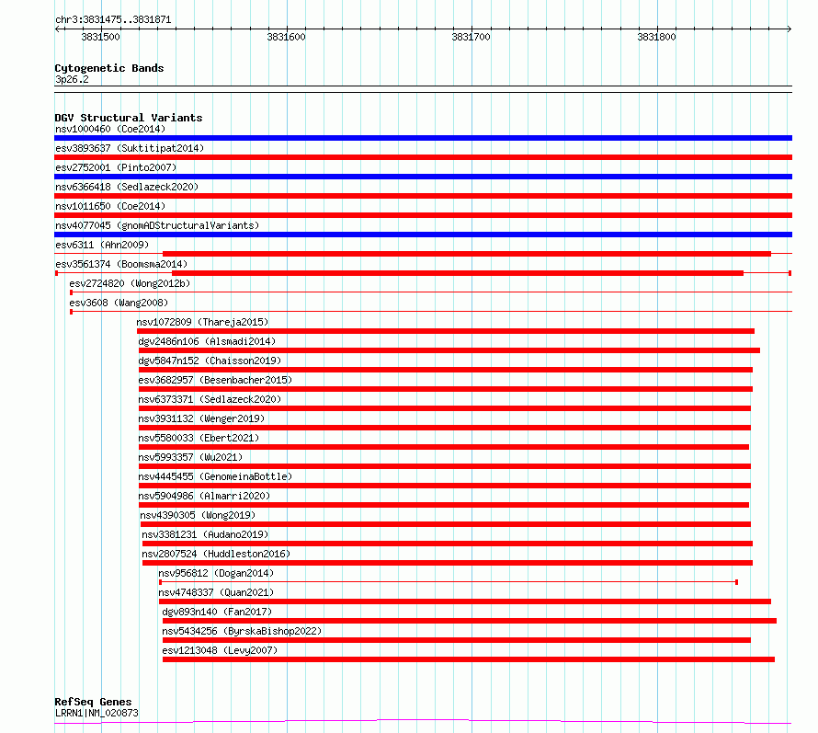Viewport: 818px width, 733px height.
Task: Click the blue bar below nsv4077045
Action: pyautogui.click(x=423, y=235)
